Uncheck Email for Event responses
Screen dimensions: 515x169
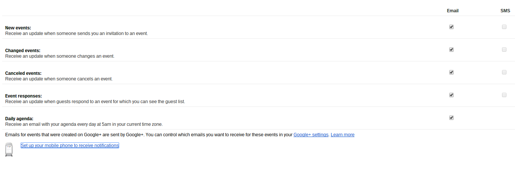[451, 95]
